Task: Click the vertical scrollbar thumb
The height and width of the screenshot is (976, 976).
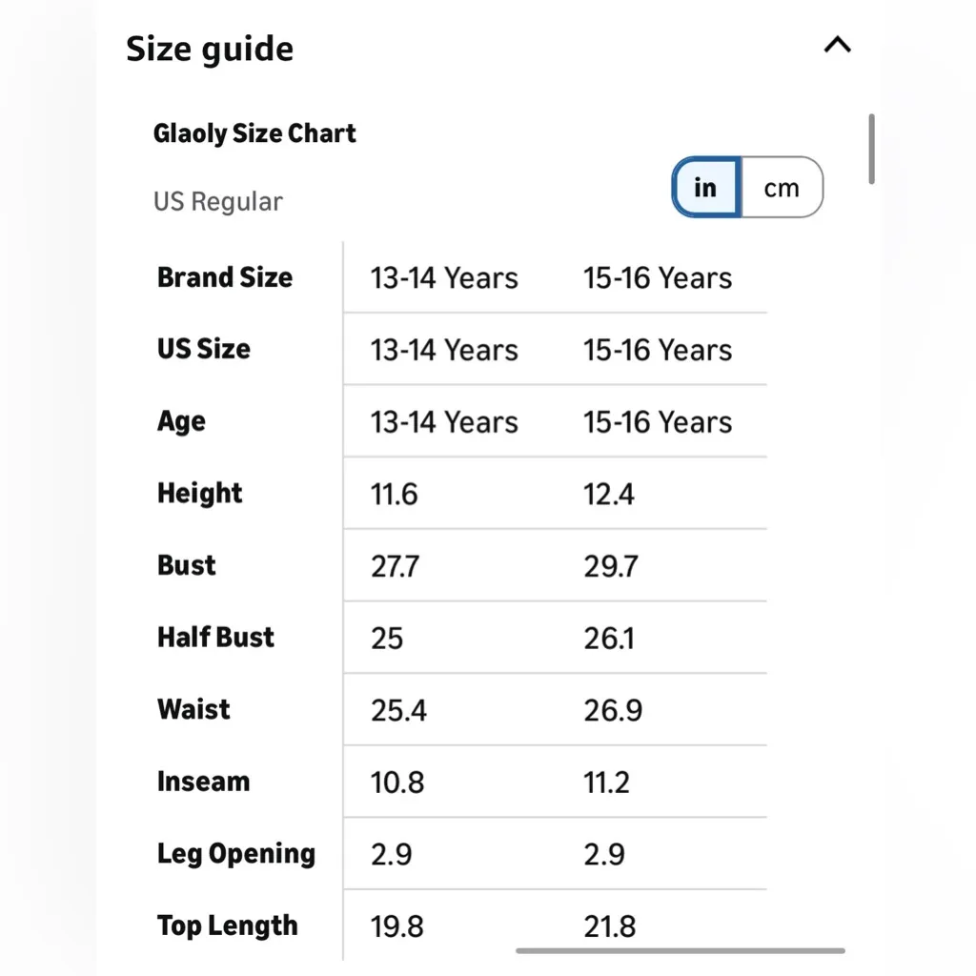Action: click(871, 149)
